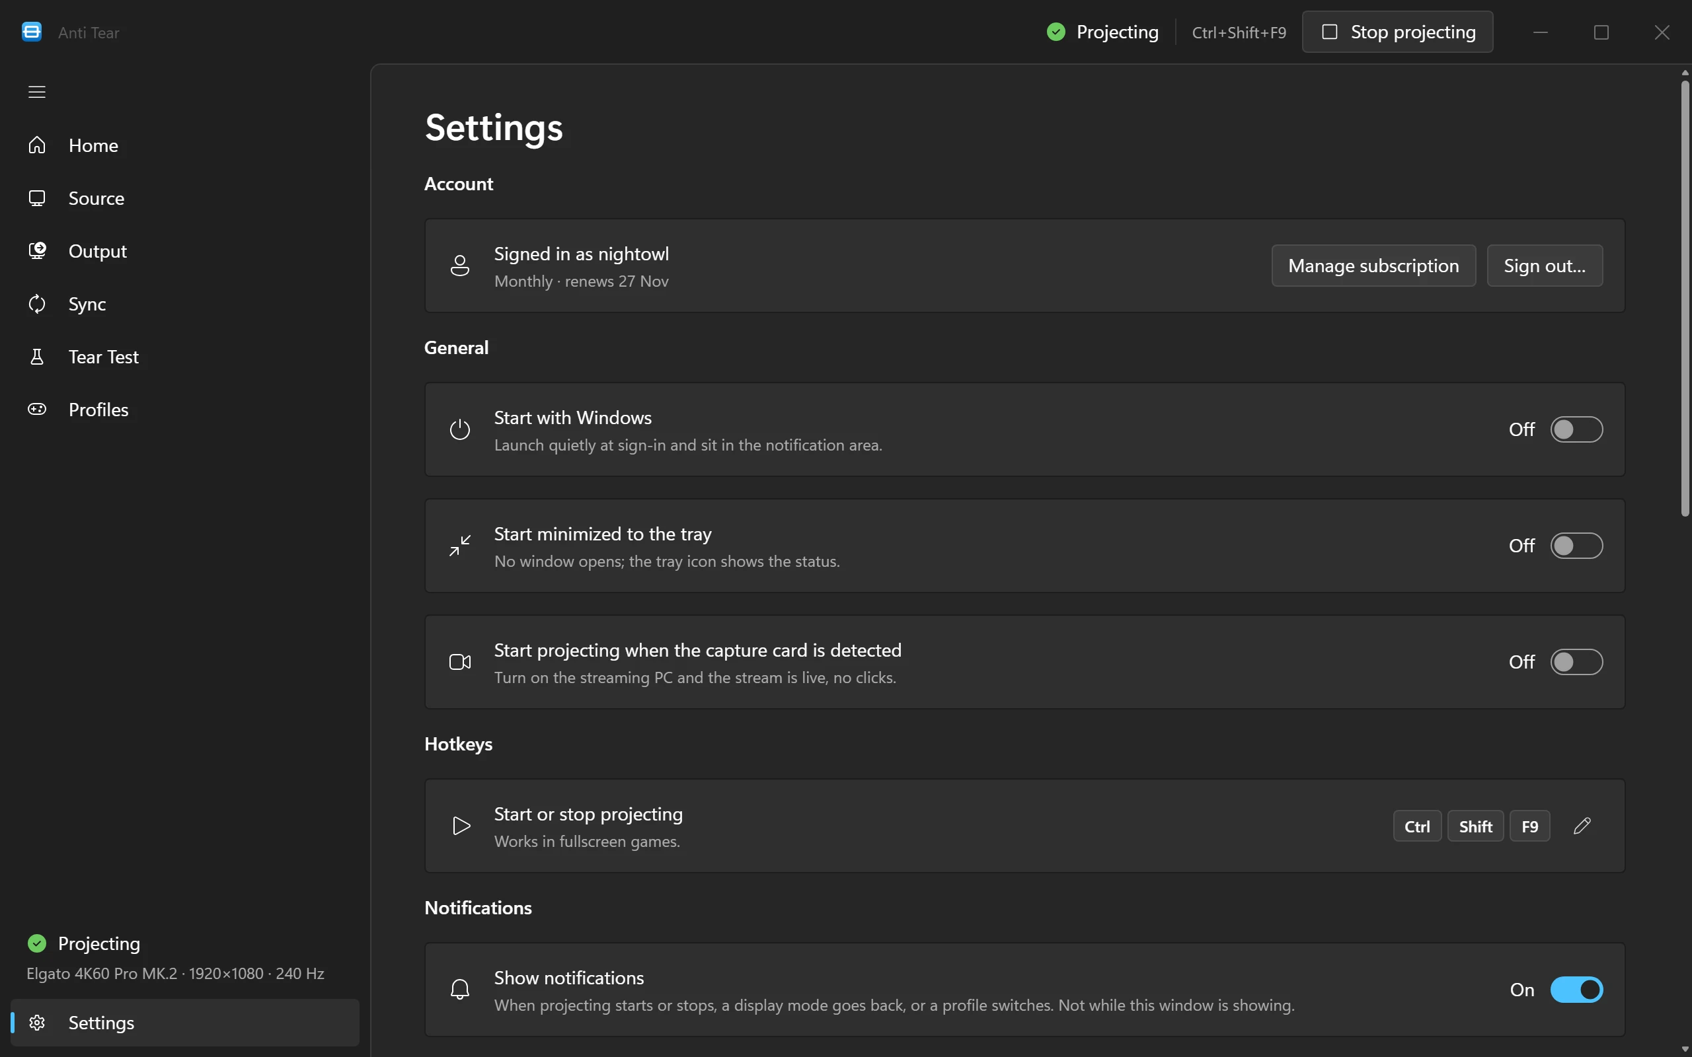Click the Anti Tear app logo icon
This screenshot has height=1057, width=1692.
[x=32, y=32]
